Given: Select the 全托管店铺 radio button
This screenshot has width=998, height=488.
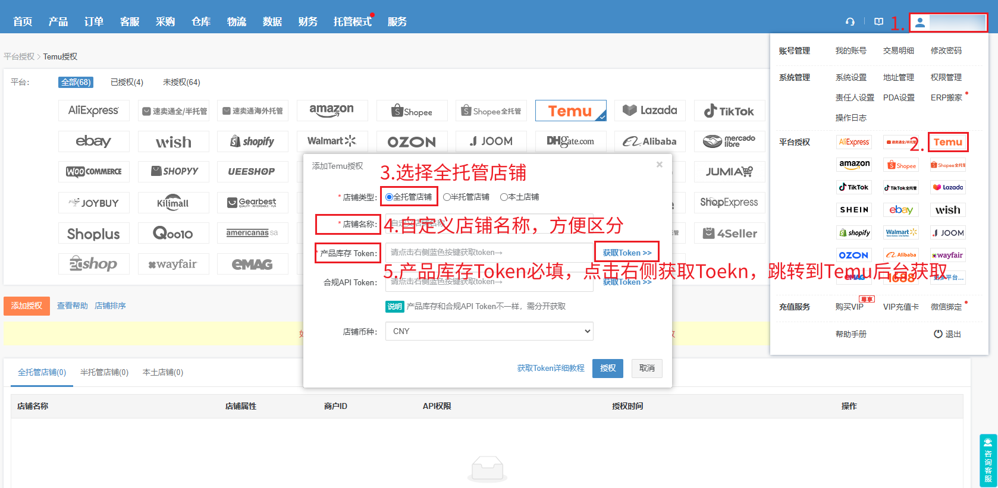Looking at the screenshot, I should point(389,197).
